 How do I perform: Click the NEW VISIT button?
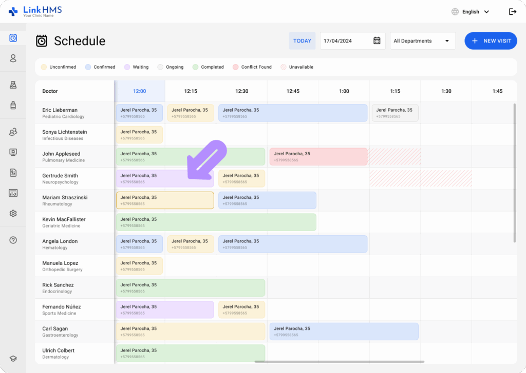(x=491, y=41)
